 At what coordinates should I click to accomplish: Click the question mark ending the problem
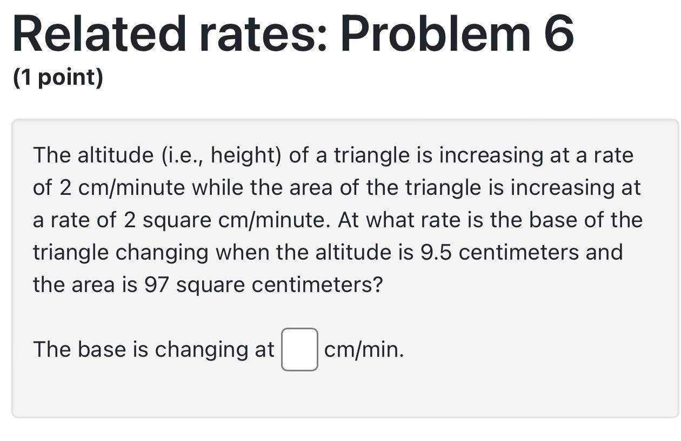click(378, 283)
